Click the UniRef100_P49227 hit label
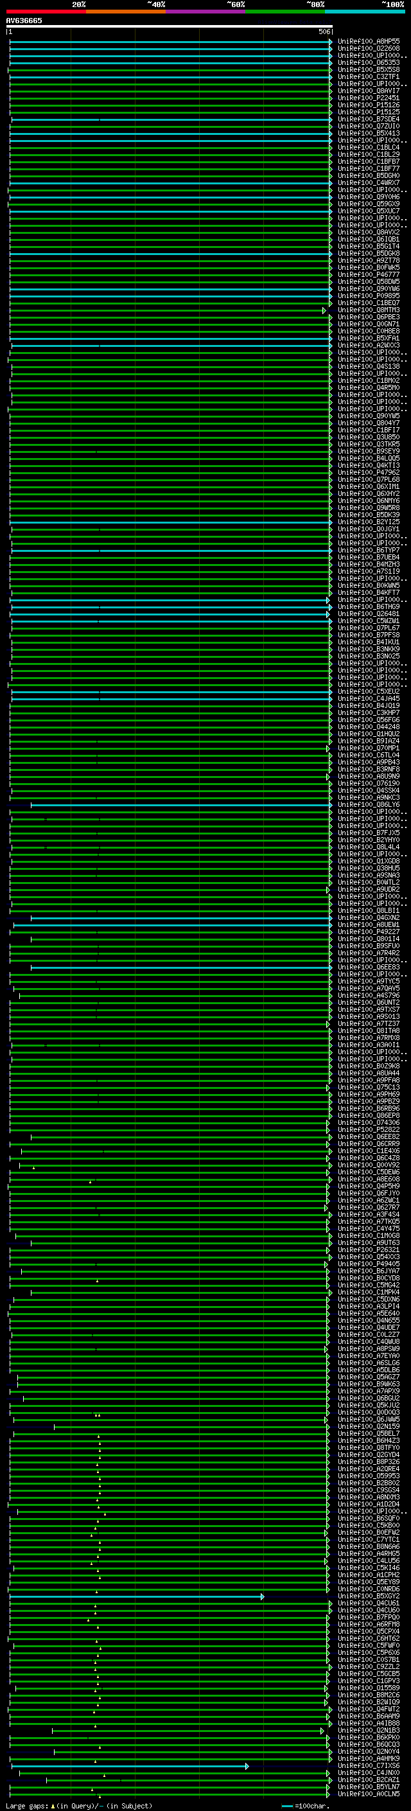This screenshot has height=1811, width=411. point(368,932)
